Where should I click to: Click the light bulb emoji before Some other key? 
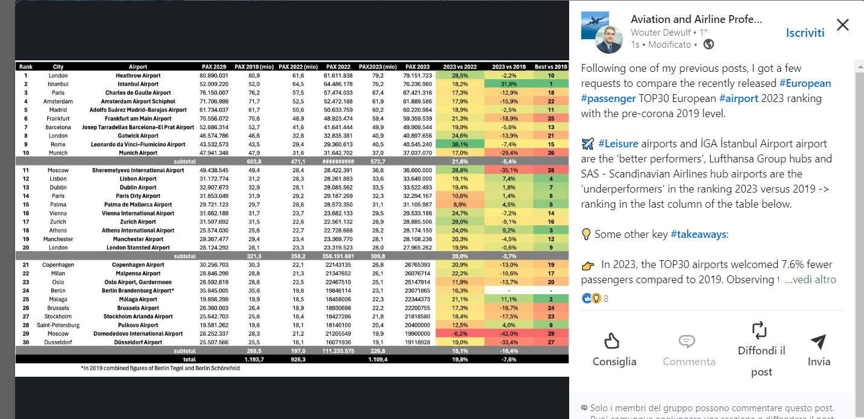coord(585,234)
